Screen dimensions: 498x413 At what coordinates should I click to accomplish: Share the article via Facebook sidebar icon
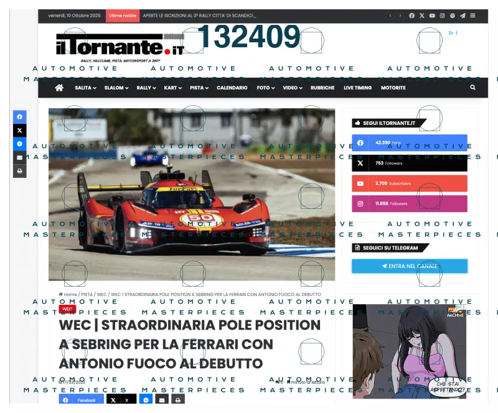coord(19,117)
